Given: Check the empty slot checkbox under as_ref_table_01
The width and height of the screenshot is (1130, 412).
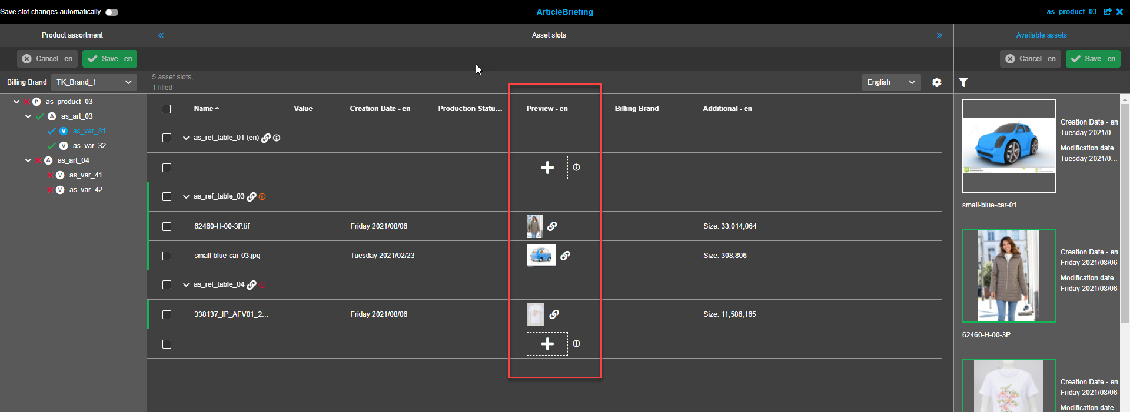Looking at the screenshot, I should coord(167,168).
